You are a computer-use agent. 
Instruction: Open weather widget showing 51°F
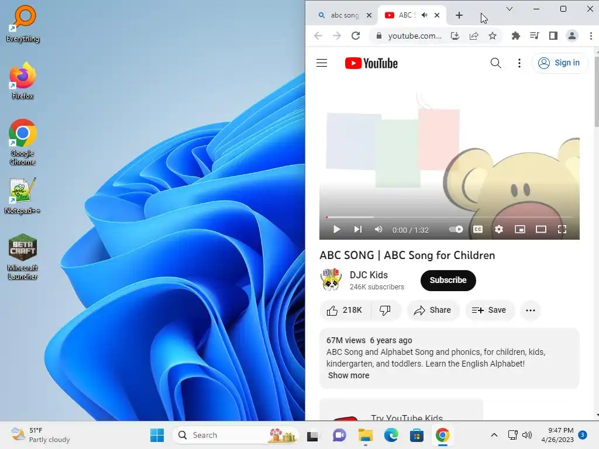pyautogui.click(x=40, y=435)
